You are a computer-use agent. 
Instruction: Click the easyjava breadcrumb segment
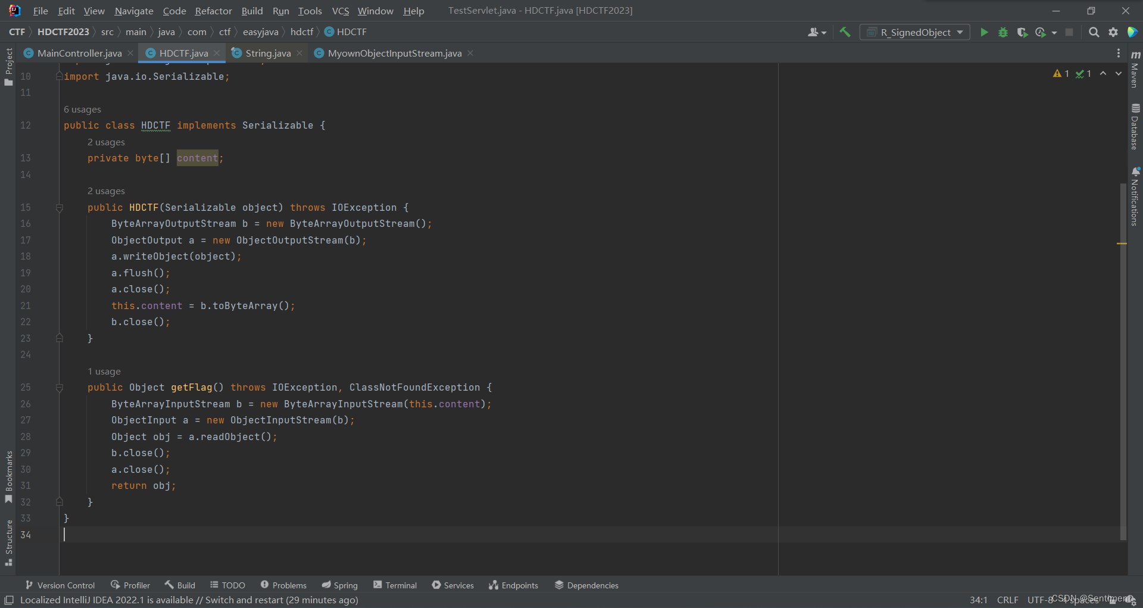tap(260, 32)
